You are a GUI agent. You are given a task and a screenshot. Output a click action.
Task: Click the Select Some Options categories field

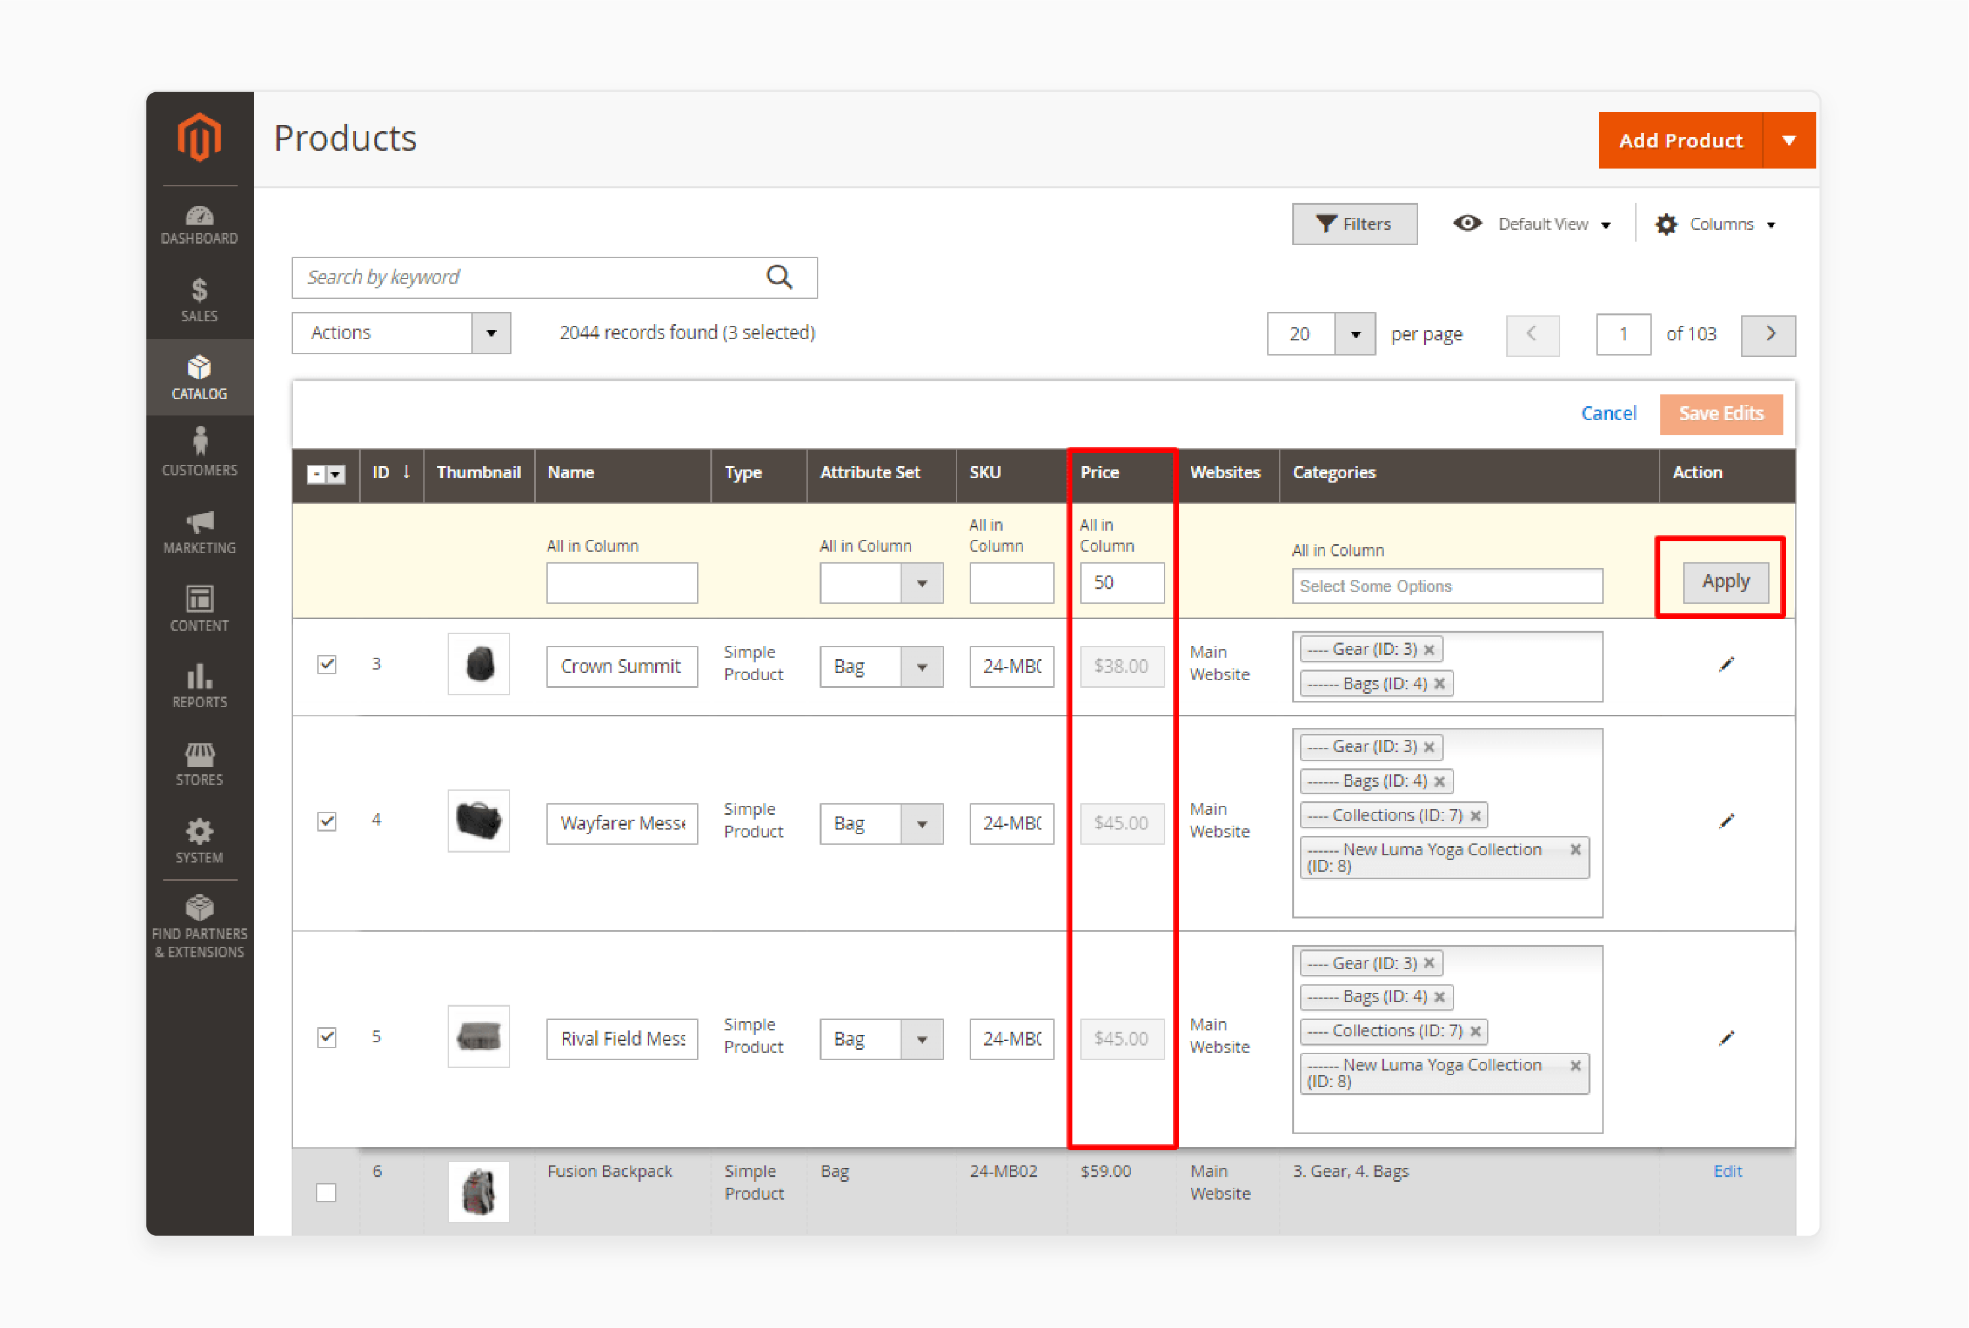1448,586
